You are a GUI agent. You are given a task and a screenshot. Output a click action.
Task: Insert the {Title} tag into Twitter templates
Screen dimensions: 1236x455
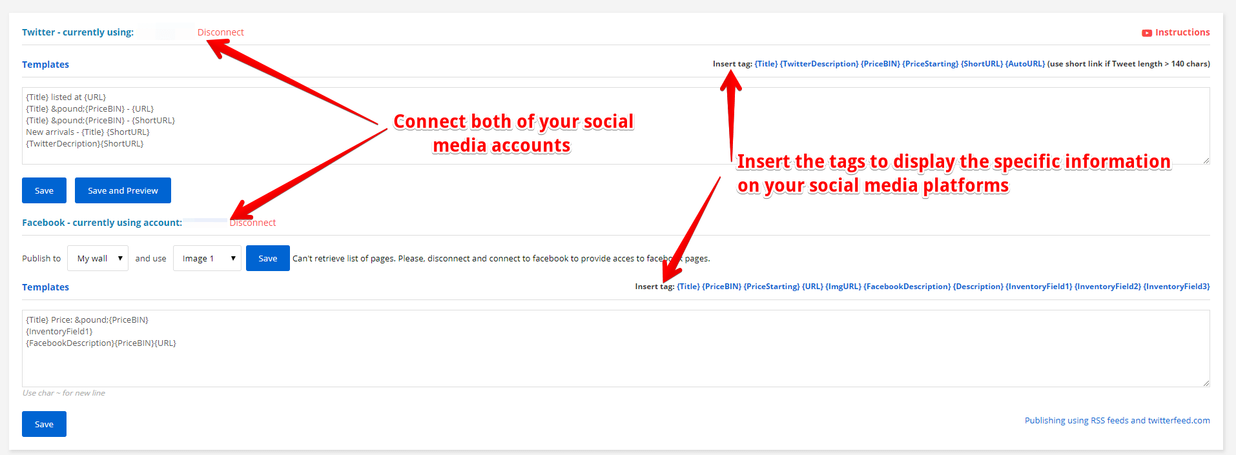click(766, 64)
